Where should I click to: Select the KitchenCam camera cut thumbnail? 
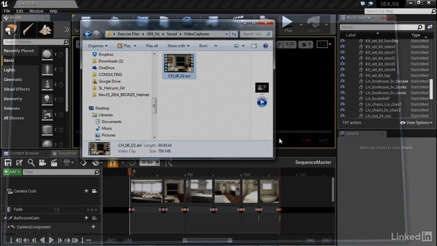point(199,191)
